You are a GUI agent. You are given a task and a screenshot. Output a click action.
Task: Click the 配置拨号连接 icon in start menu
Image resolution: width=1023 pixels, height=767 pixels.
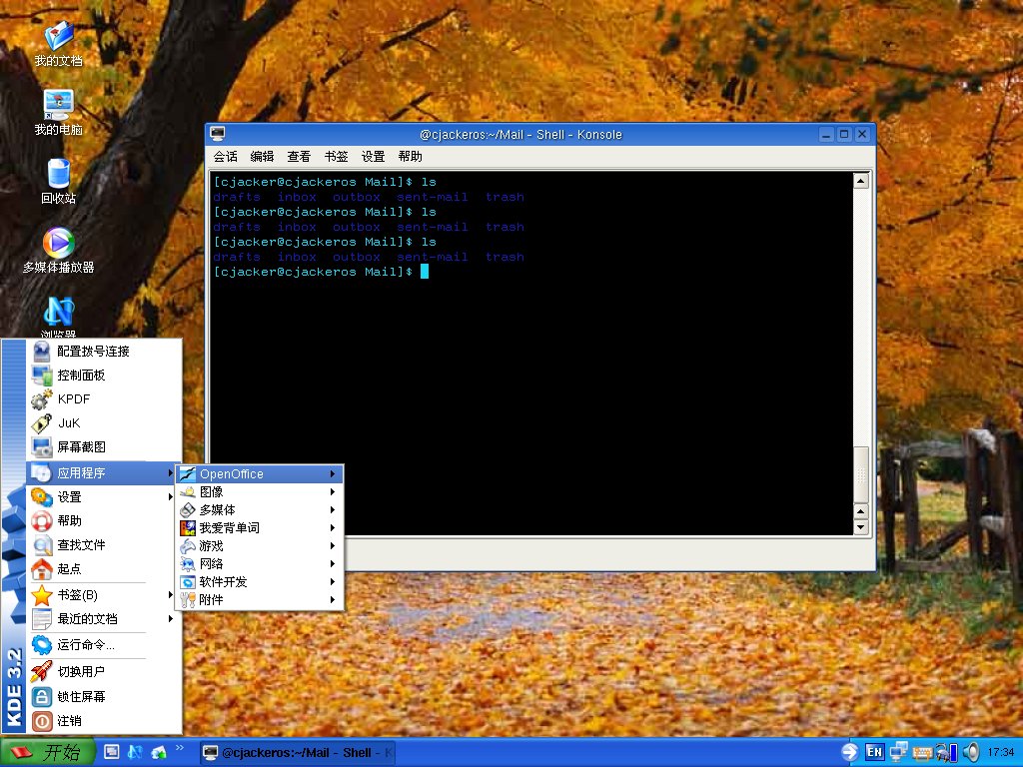point(42,351)
